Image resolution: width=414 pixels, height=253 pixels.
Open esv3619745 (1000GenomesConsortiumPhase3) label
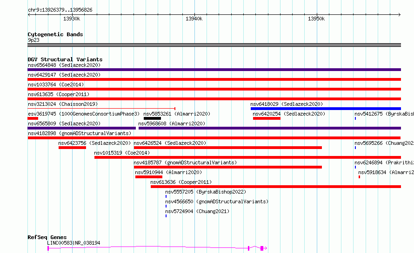[x=84, y=114]
